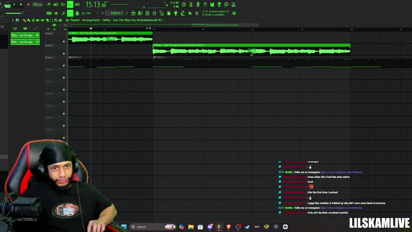Click the green globe online icon
This screenshot has width=412, height=232.
click(234, 13)
